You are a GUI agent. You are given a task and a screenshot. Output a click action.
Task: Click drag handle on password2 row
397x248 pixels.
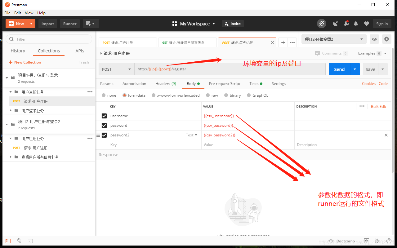(98, 135)
